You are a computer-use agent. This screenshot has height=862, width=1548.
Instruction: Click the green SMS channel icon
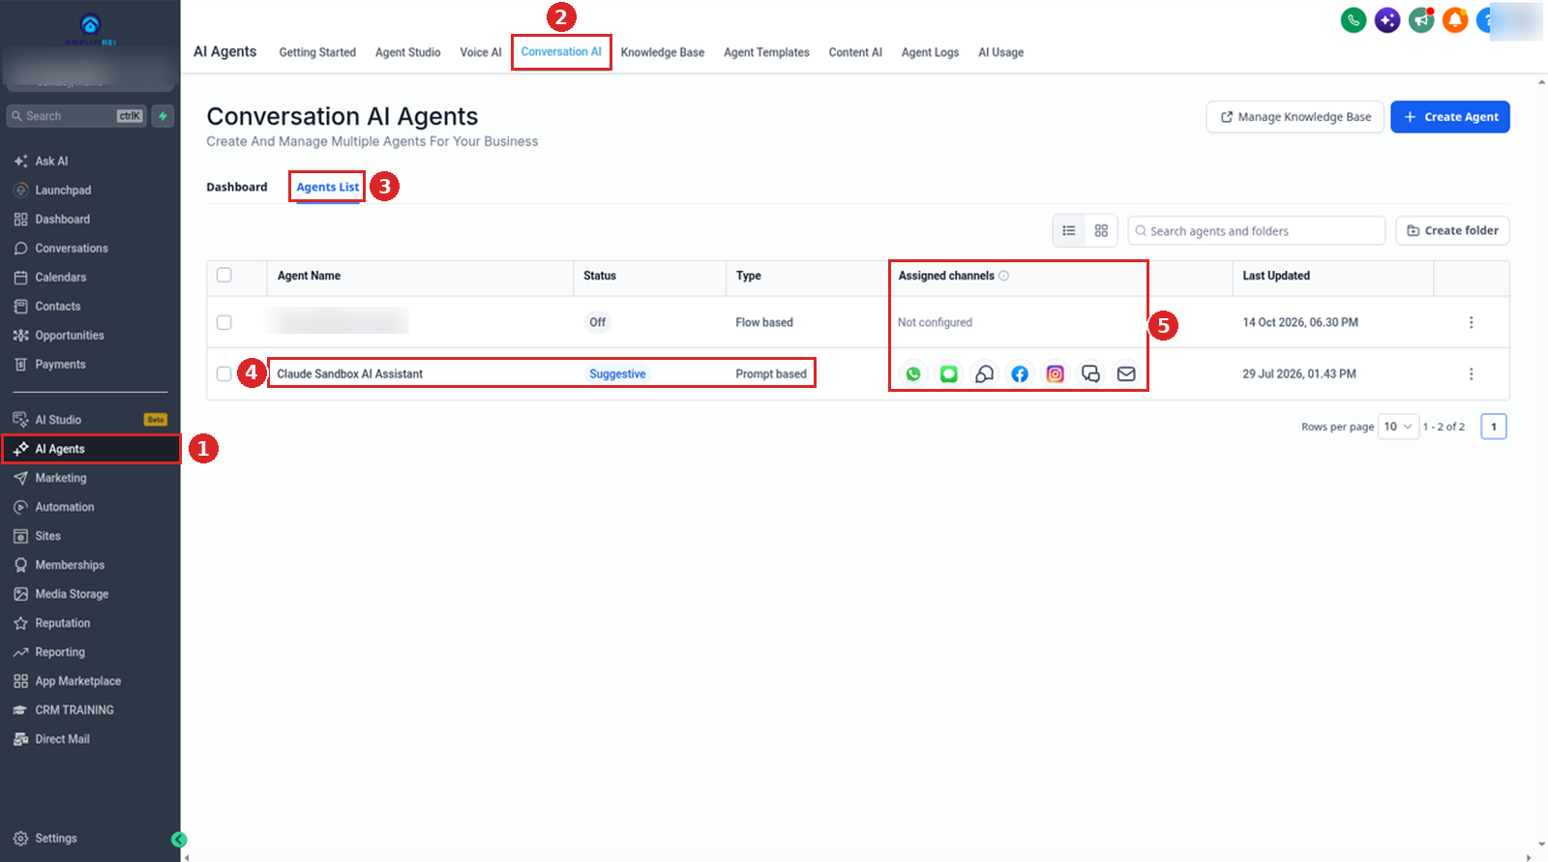(949, 373)
